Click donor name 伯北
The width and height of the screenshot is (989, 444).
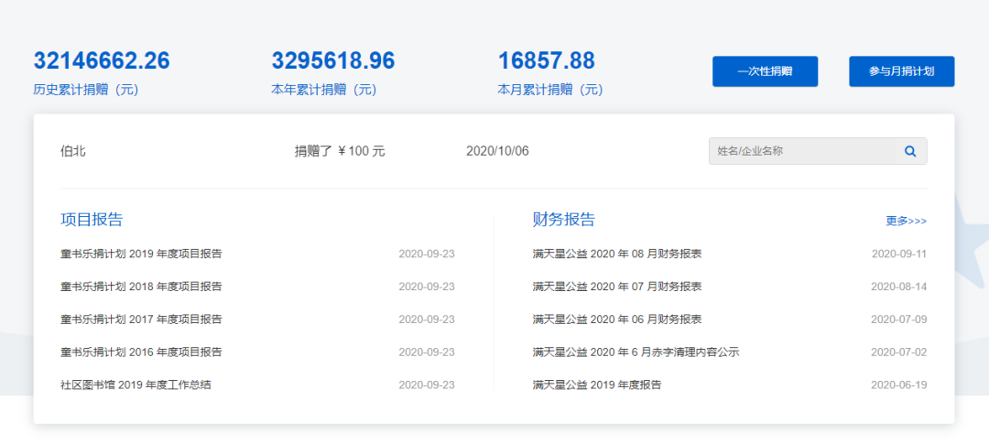(x=72, y=151)
